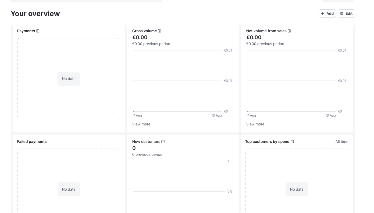Click the info icon next to Payments
This screenshot has height=213, width=374.
pos(38,31)
